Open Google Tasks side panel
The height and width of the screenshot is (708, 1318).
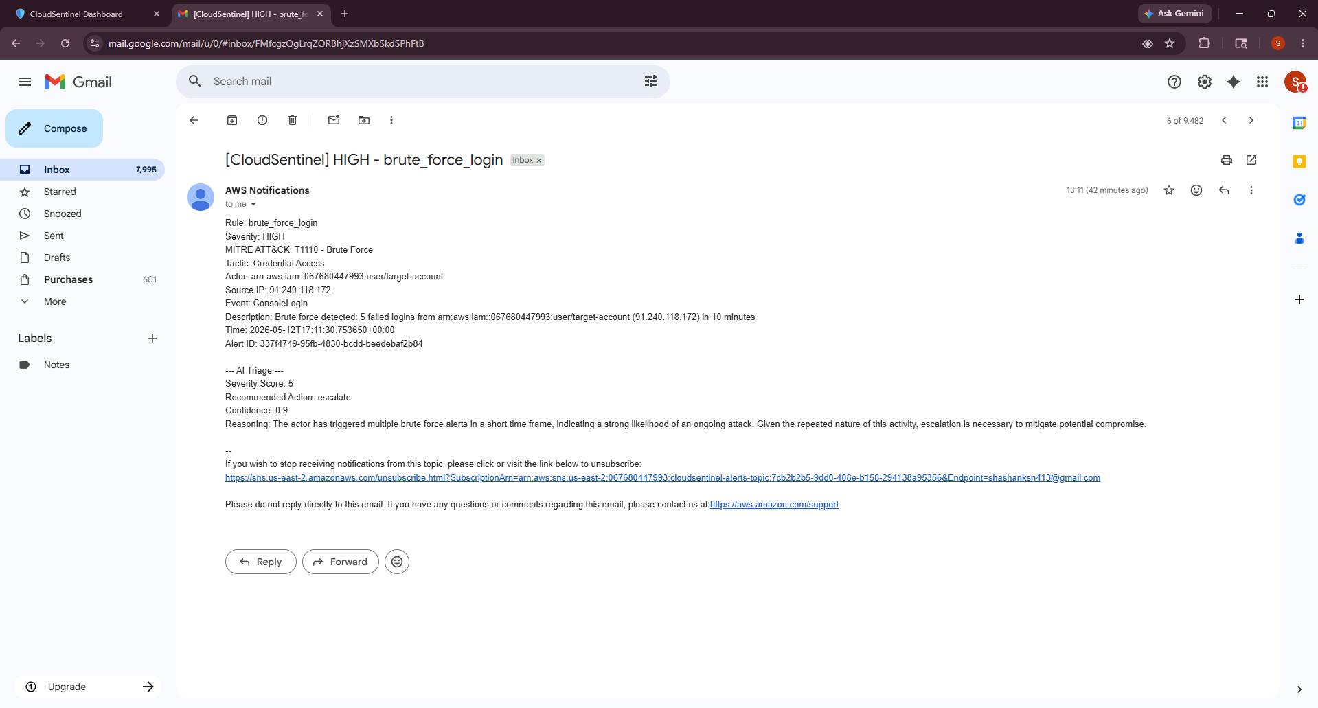tap(1299, 200)
